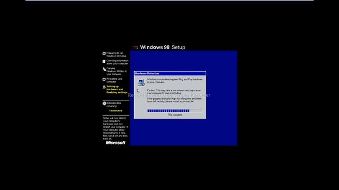Click the copying files icon in the sidebar

point(104,69)
